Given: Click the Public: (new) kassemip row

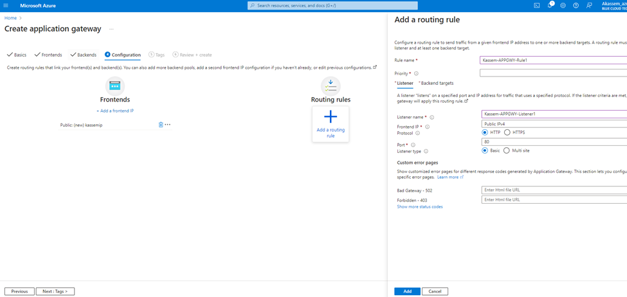Looking at the screenshot, I should [x=115, y=125].
